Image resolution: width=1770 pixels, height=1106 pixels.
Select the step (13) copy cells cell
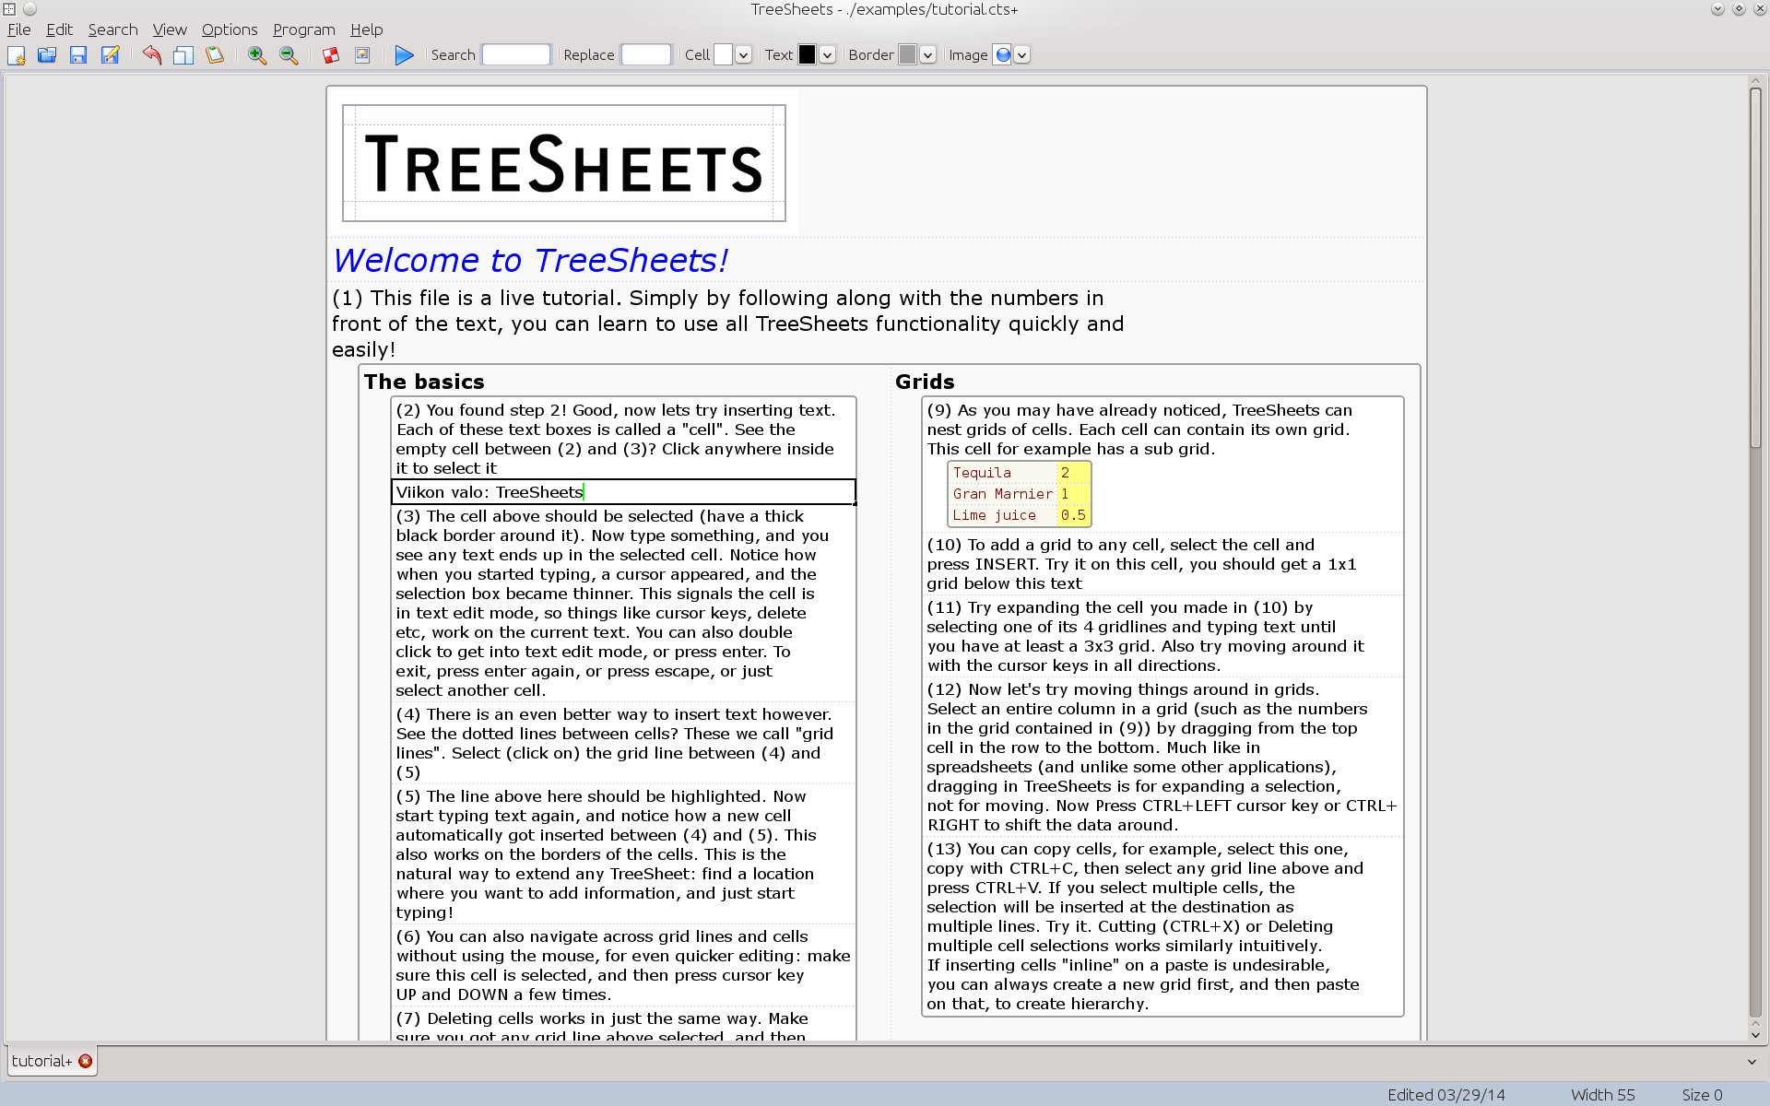1162,926
